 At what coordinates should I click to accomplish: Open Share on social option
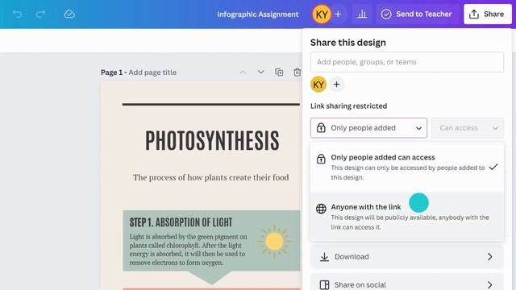[407, 282]
